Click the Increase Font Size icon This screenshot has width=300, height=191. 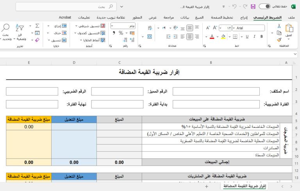pyautogui.click(x=215, y=28)
